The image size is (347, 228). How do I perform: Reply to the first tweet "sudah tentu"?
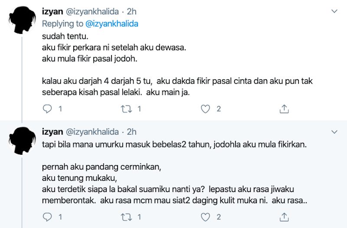[48, 109]
